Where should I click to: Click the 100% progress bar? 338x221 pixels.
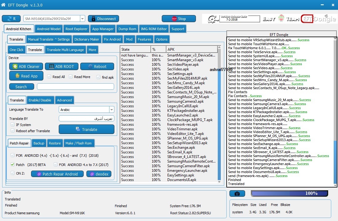pos(289,193)
